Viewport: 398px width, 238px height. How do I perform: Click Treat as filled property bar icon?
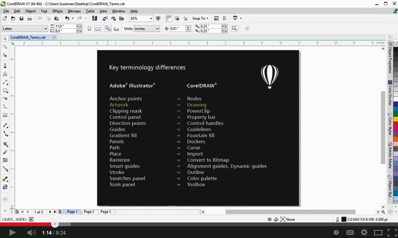click(x=234, y=28)
